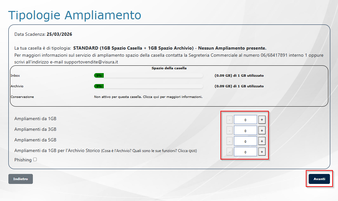Image resolution: width=338 pixels, height=201 pixels.
Task: Click the Tipologie Ampliamento page heading
Action: pyautogui.click(x=74, y=15)
